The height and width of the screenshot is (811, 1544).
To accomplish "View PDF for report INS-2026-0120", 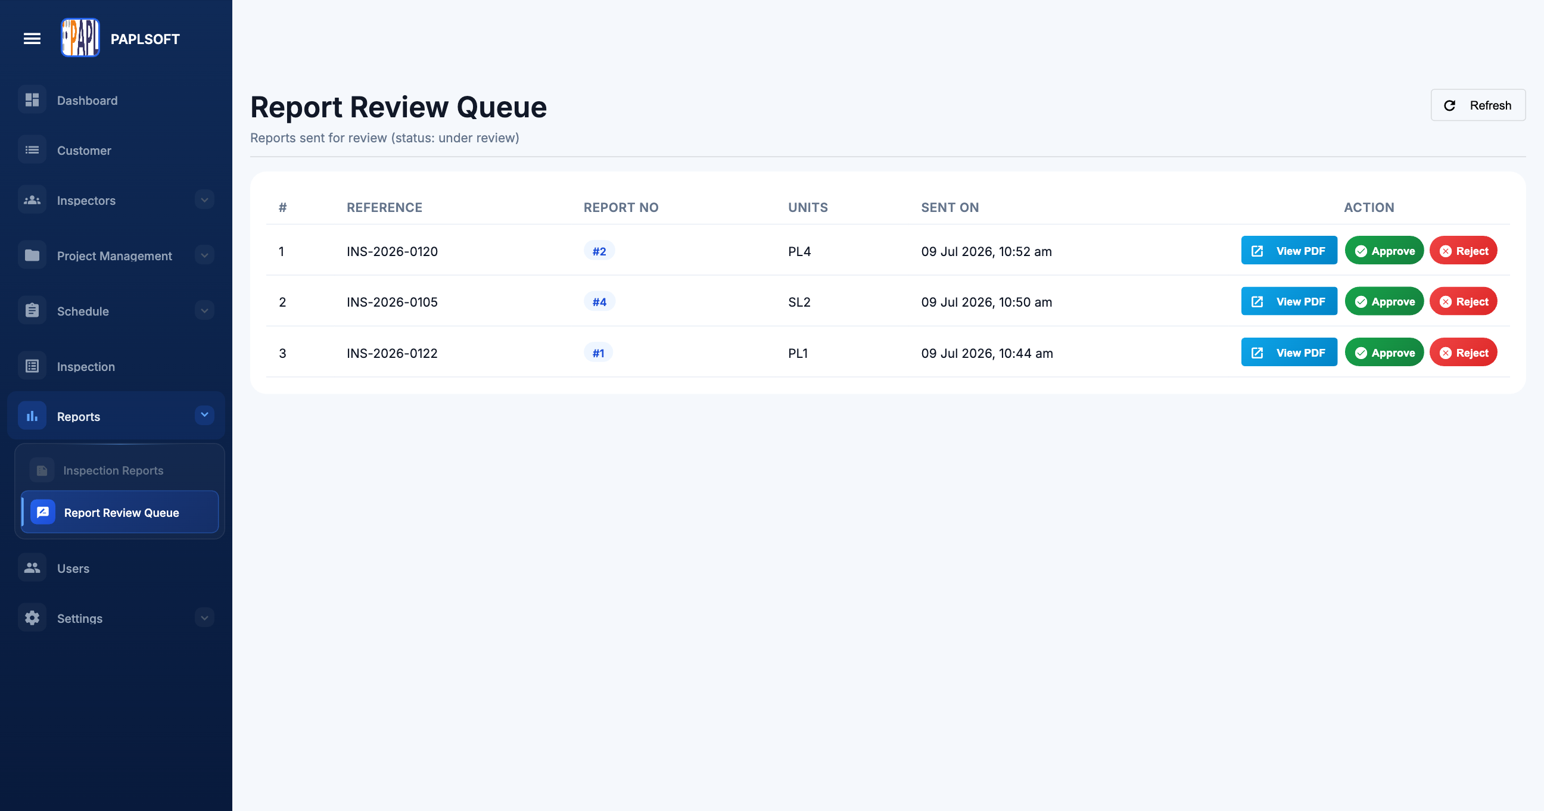I will pyautogui.click(x=1288, y=251).
